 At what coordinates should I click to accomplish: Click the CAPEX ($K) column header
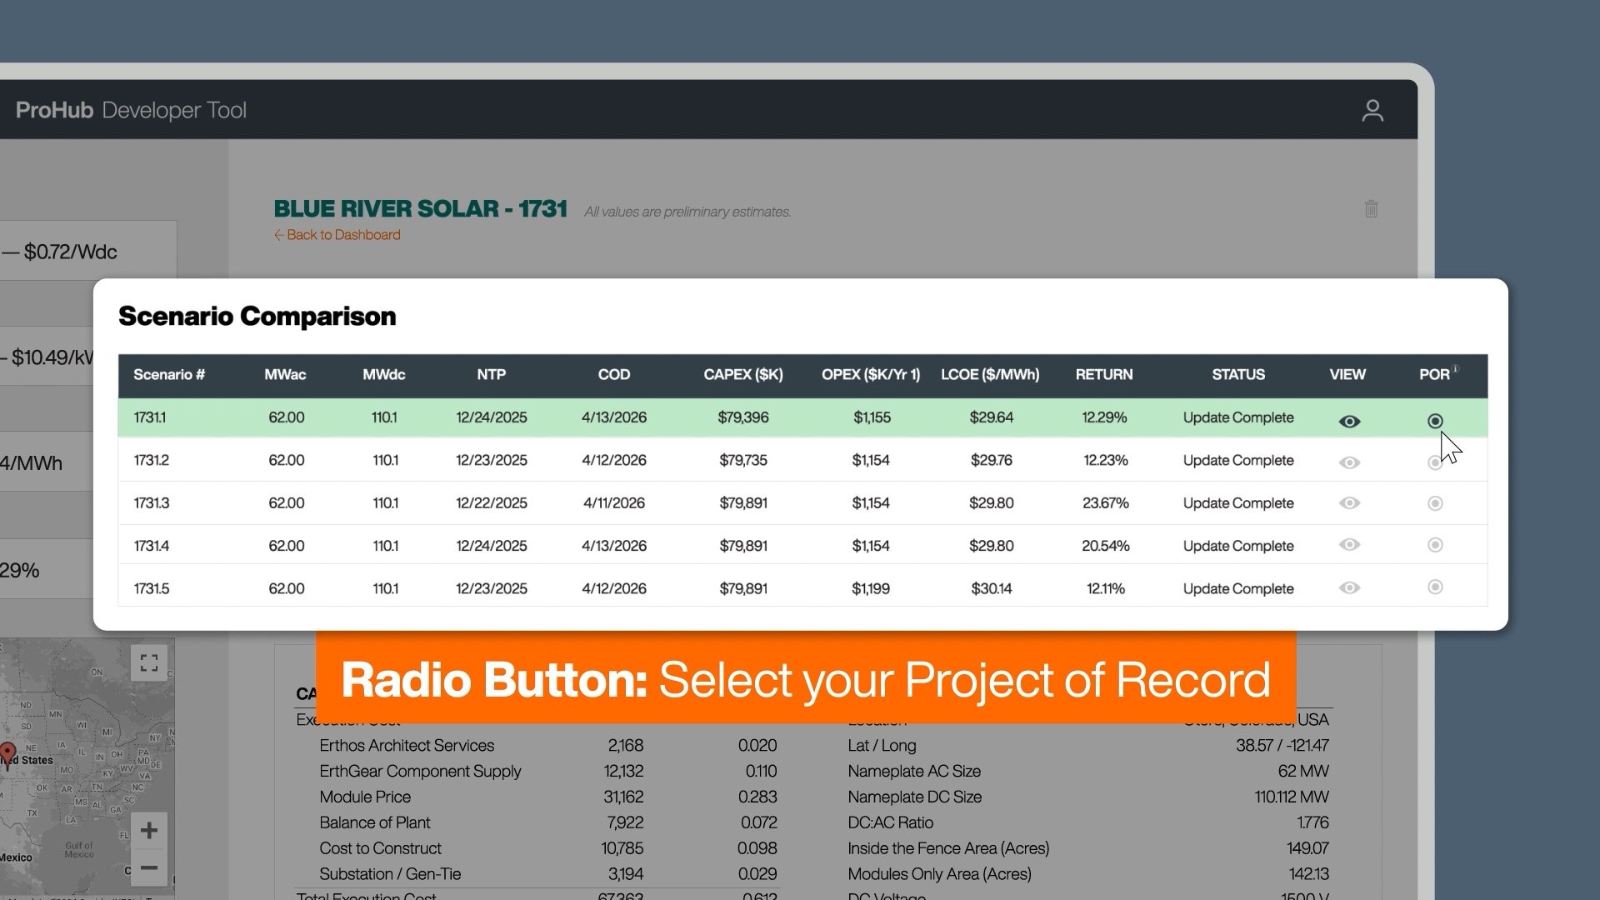(x=742, y=375)
